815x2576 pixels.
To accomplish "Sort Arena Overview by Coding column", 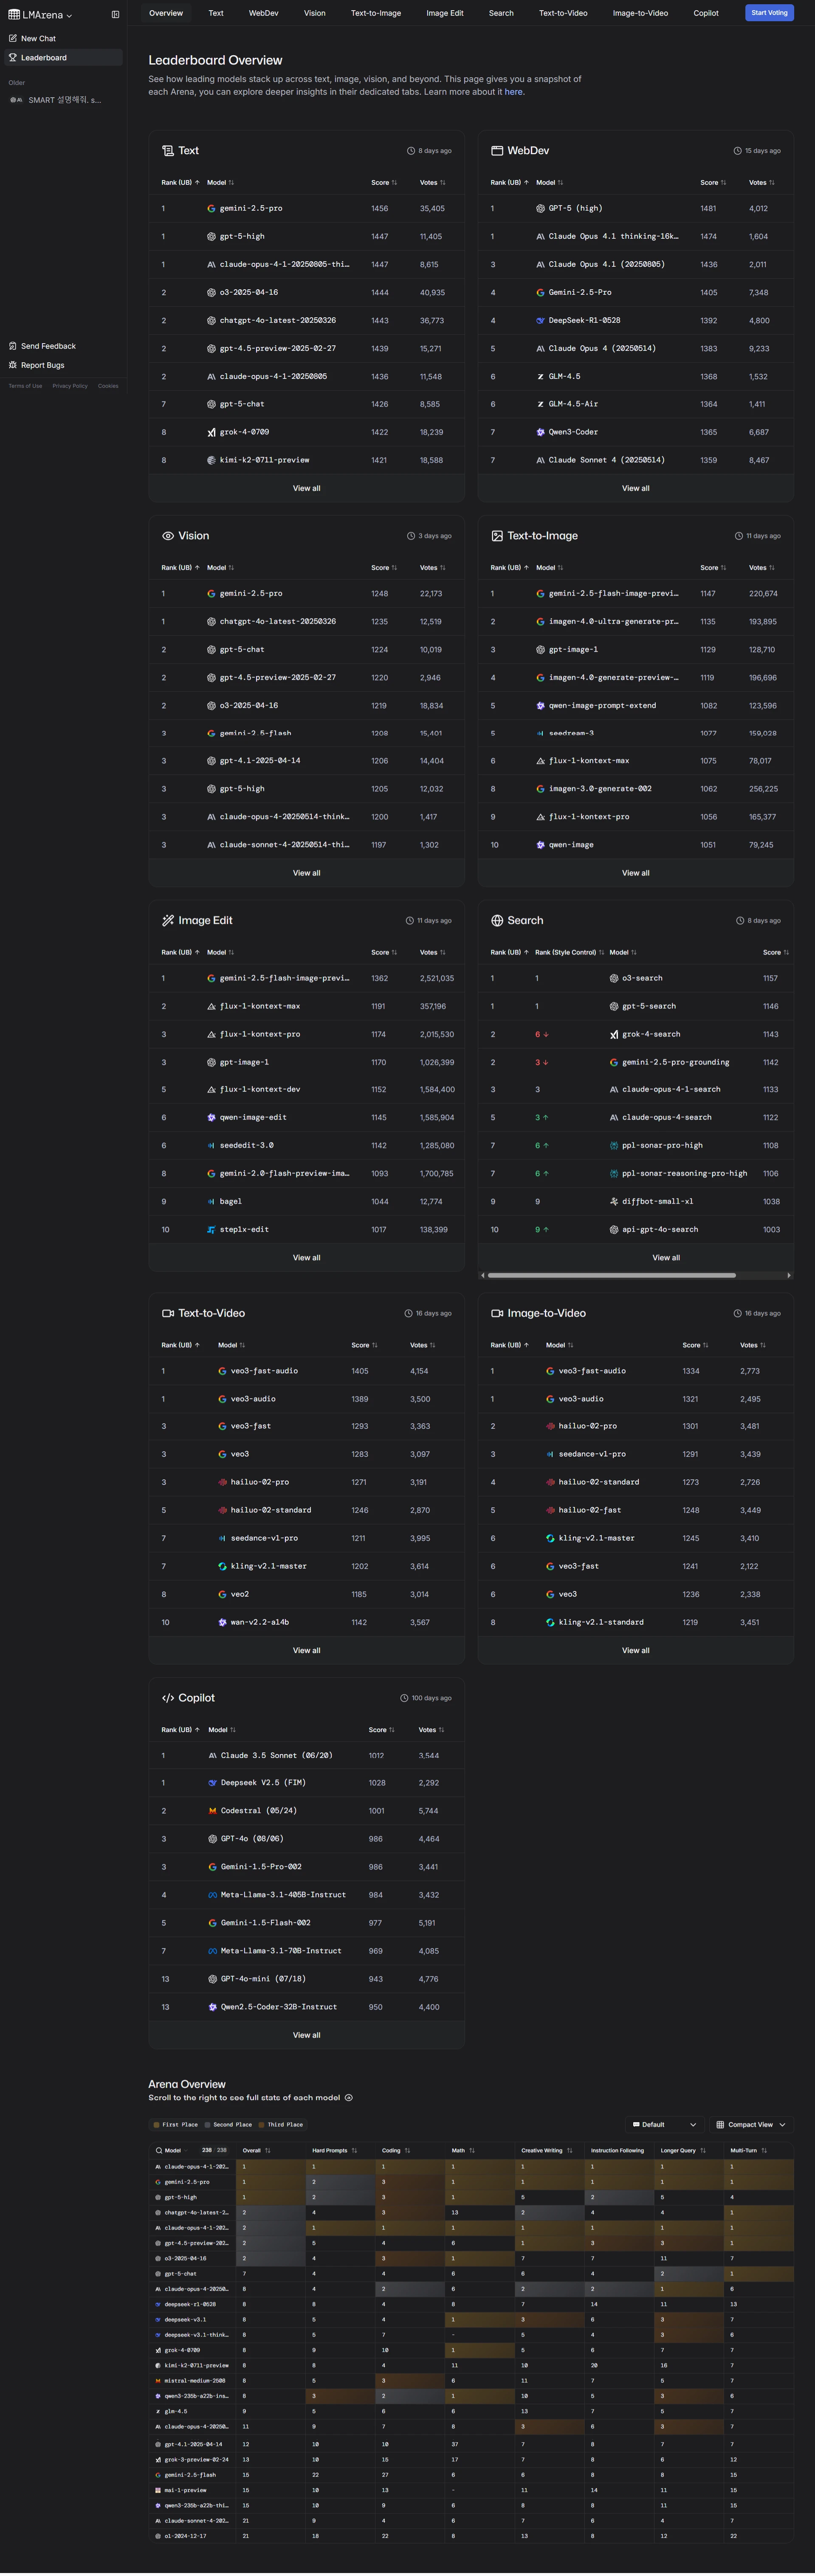I will click(396, 2150).
